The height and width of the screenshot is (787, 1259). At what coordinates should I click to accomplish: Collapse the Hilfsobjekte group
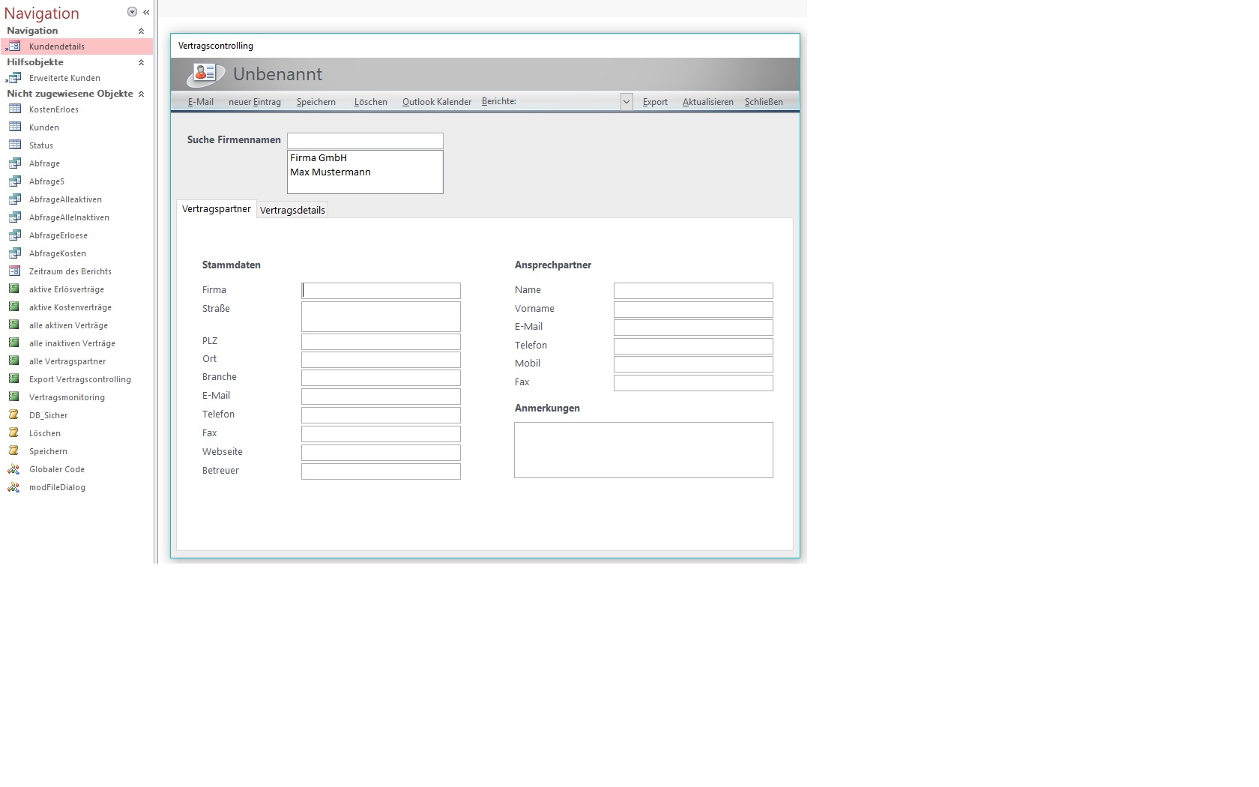tap(141, 63)
